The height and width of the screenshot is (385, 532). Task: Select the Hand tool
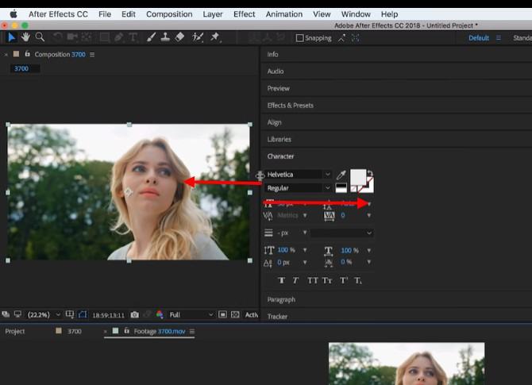tap(25, 37)
